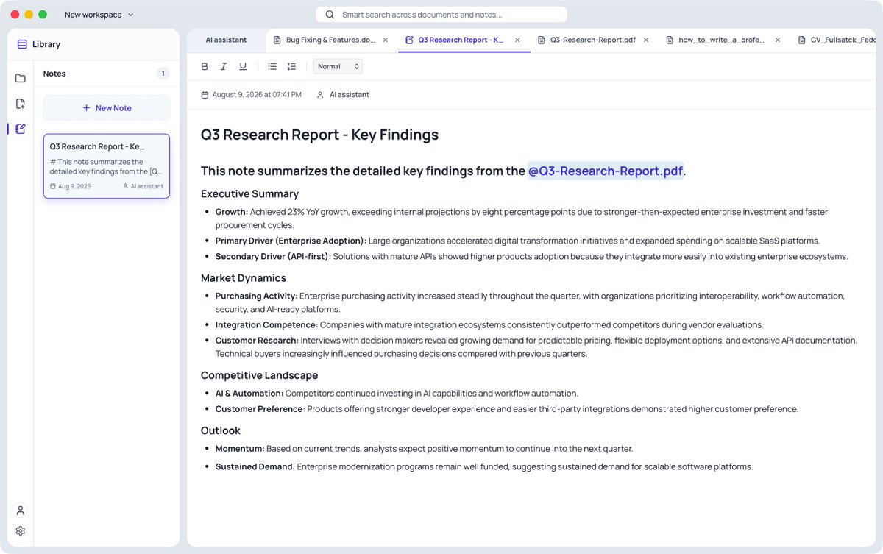Click the New Note button
The height and width of the screenshot is (554, 883).
(x=107, y=108)
